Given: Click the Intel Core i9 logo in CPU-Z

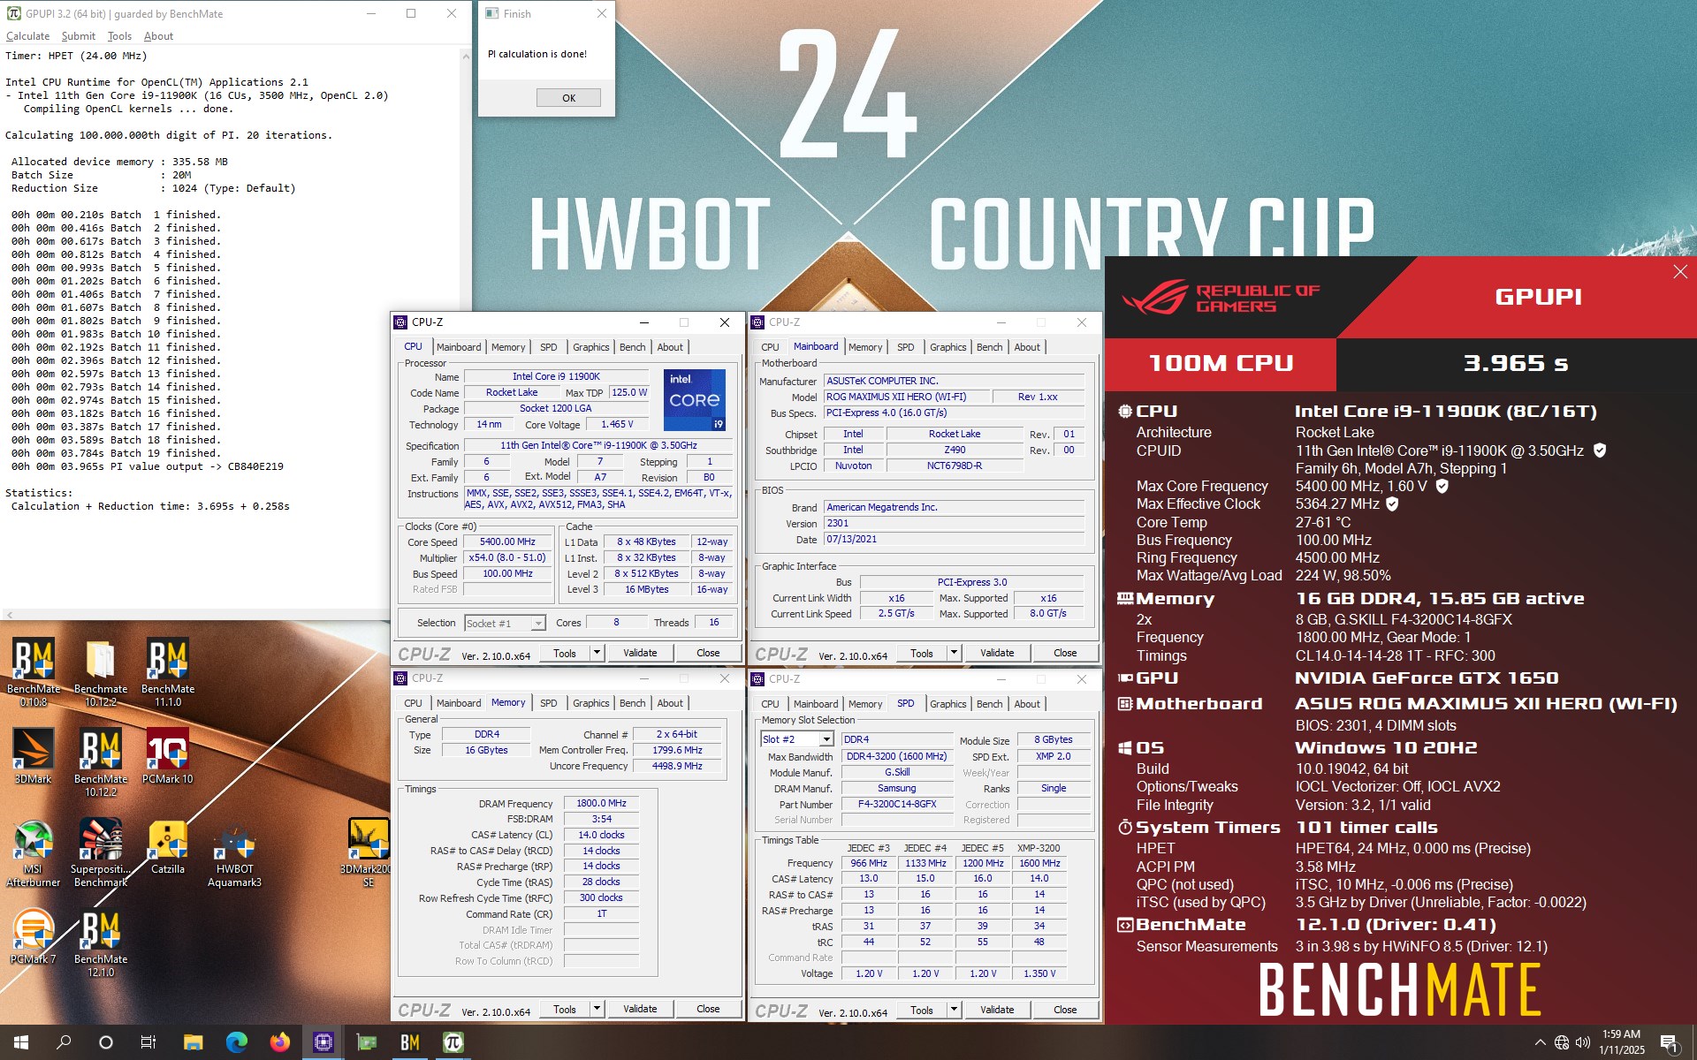Looking at the screenshot, I should click(x=694, y=400).
